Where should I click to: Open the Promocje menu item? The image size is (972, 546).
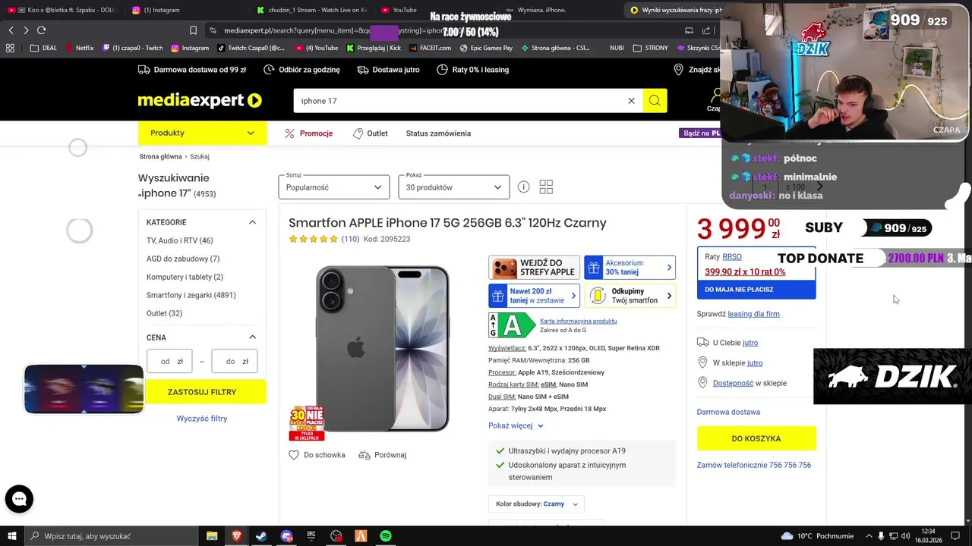[x=308, y=133]
